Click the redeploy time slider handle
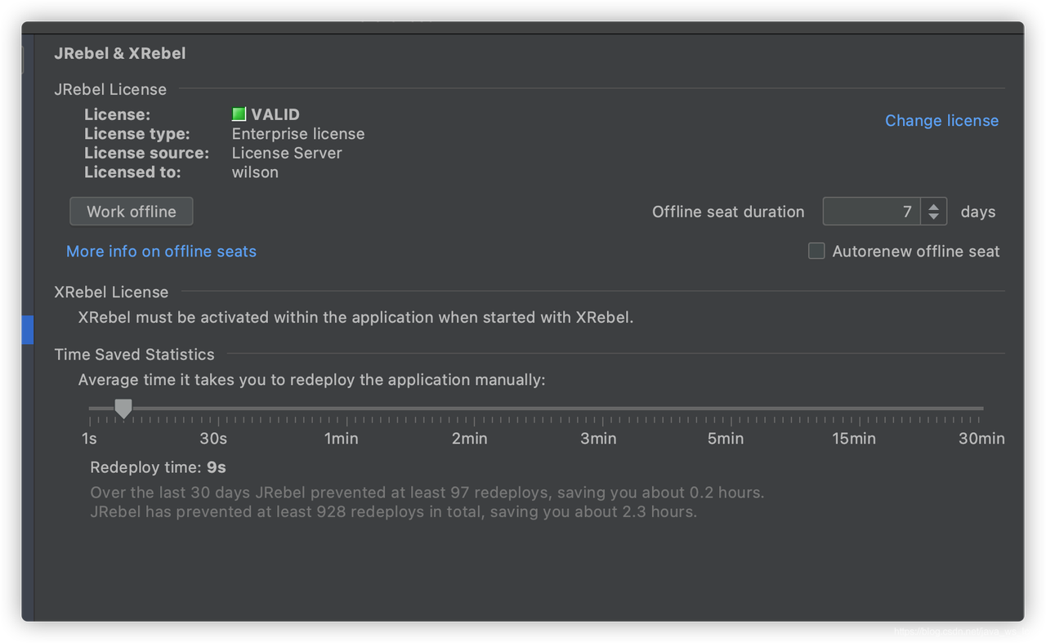This screenshot has height=643, width=1046. 123,408
